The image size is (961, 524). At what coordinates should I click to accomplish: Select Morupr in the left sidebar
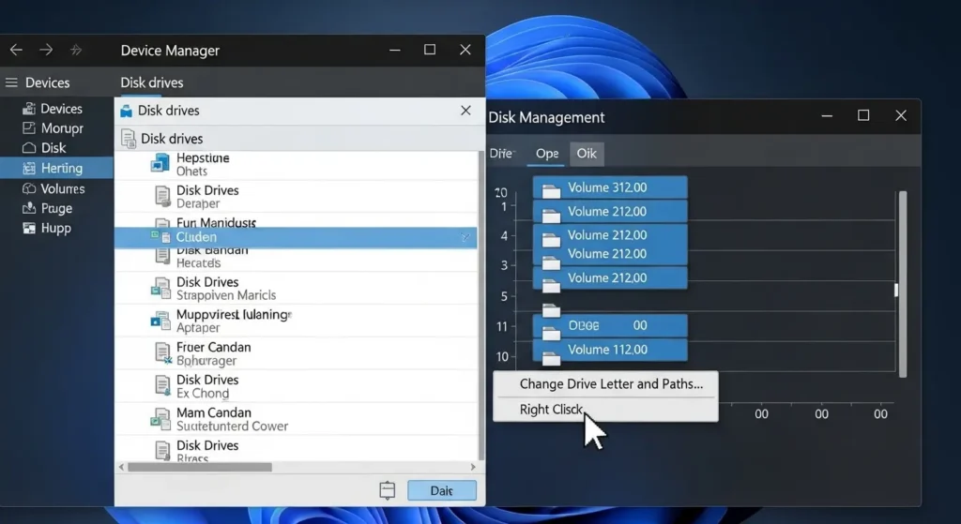[x=62, y=128]
